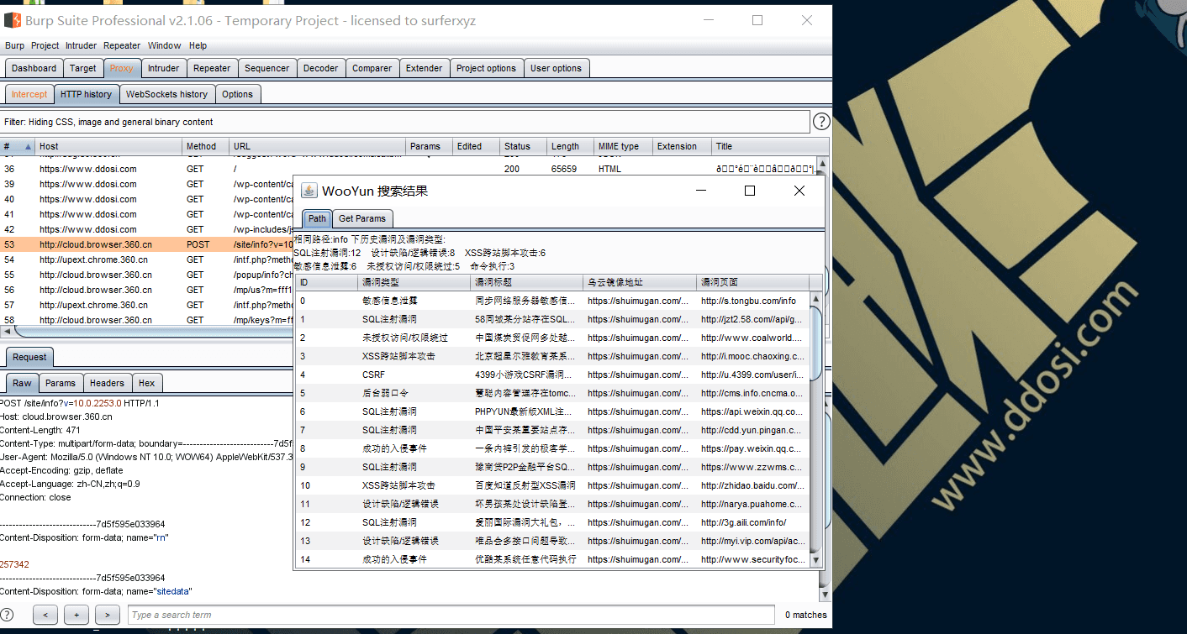Click the plus search options button

coord(76,615)
